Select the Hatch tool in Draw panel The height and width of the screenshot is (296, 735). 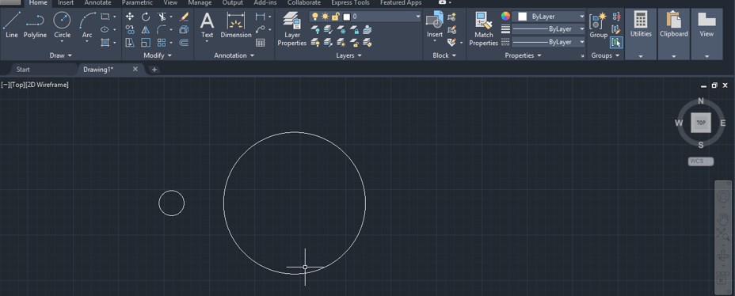click(x=105, y=43)
